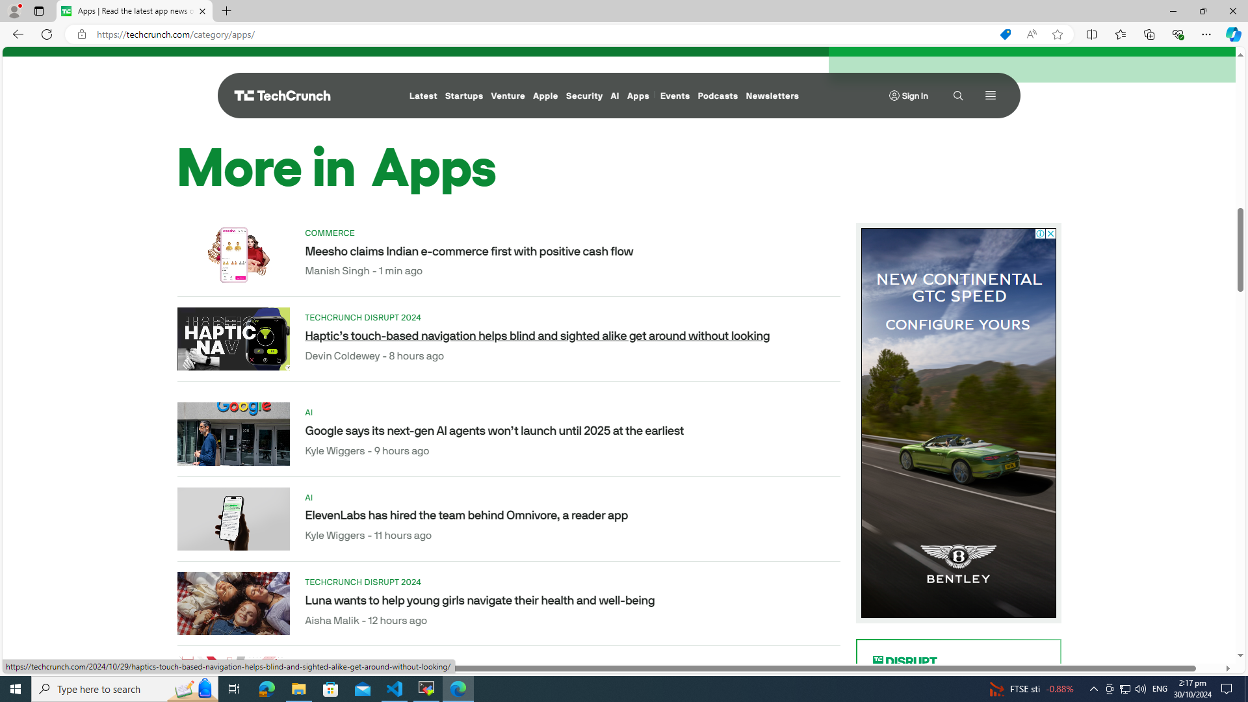The width and height of the screenshot is (1248, 702).
Task: Open Meesho positive cash flow article
Action: (x=469, y=252)
